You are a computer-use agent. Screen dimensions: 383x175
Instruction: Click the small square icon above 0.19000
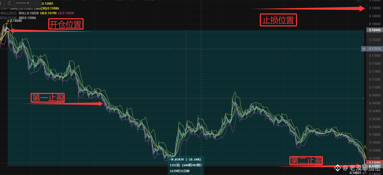point(359,1)
